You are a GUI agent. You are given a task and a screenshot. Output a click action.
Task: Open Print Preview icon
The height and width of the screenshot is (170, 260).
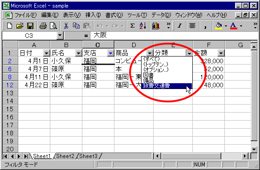tap(53, 26)
